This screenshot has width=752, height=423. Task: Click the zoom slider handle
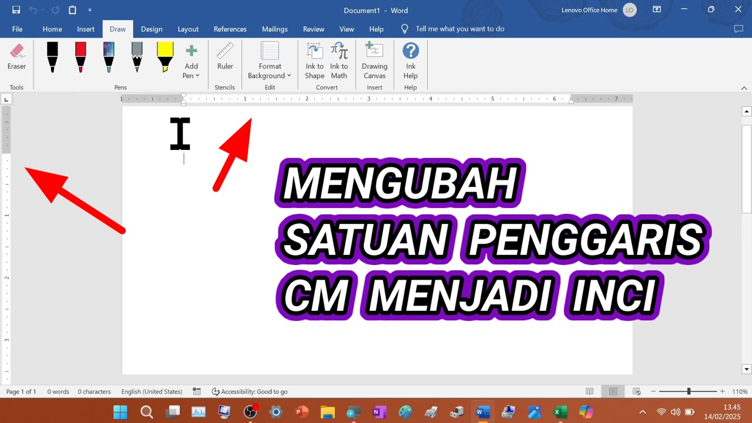pyautogui.click(x=689, y=391)
